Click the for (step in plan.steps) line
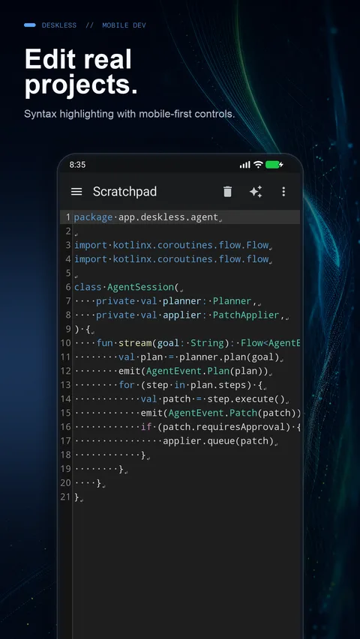The width and height of the screenshot is (360, 639). pyautogui.click(x=170, y=385)
